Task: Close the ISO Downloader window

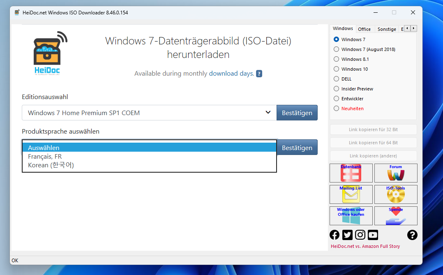Action: click(413, 12)
